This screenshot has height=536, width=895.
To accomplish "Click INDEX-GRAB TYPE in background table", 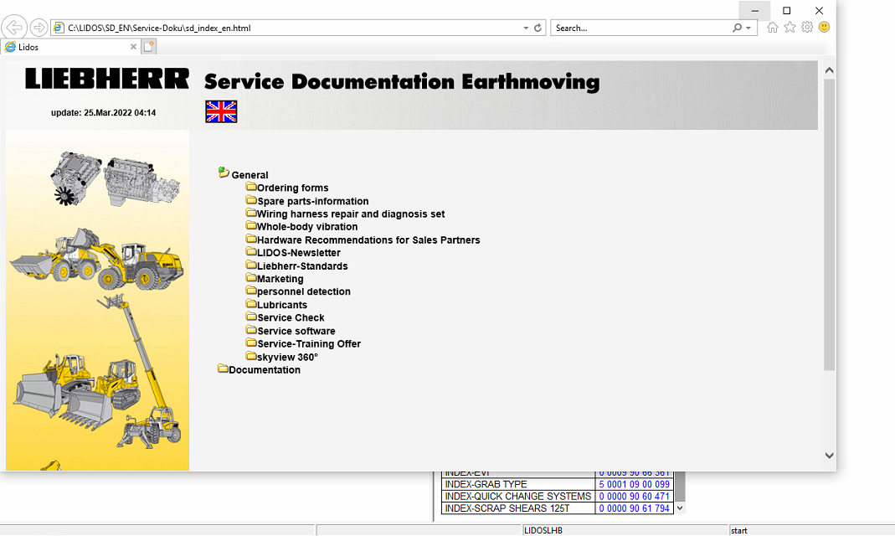I will [486, 484].
